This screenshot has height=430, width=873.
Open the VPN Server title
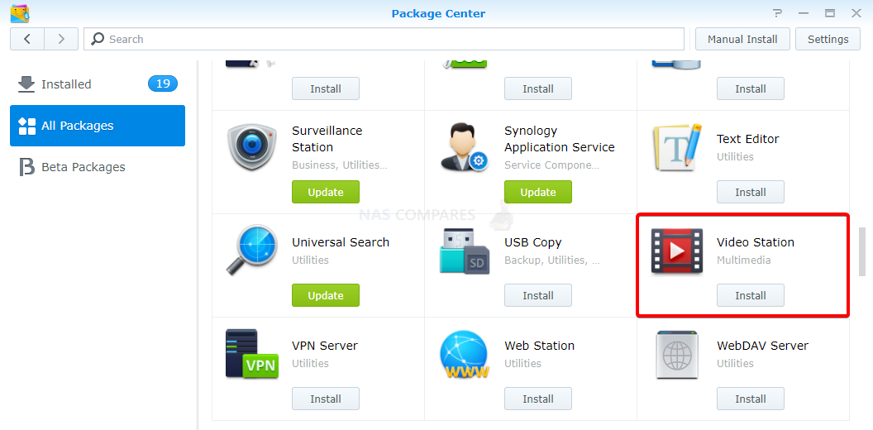pyautogui.click(x=325, y=346)
